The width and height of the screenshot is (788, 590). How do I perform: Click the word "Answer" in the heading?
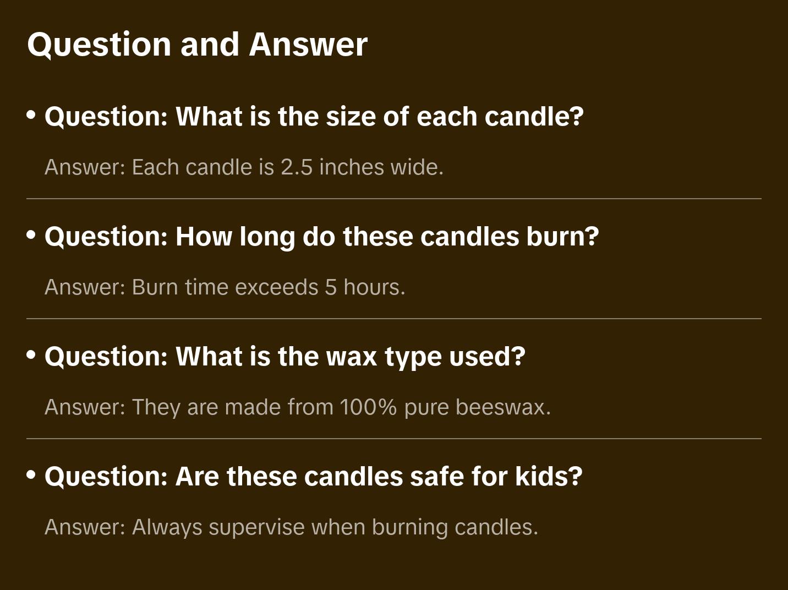tap(308, 44)
